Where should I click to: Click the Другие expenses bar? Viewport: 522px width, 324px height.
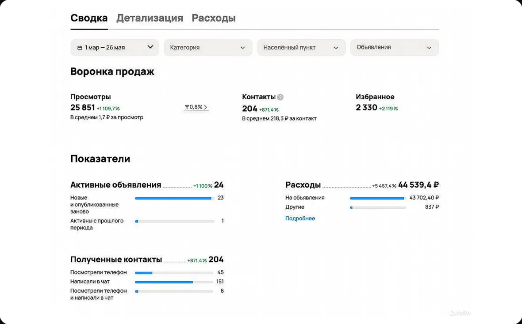point(378,208)
